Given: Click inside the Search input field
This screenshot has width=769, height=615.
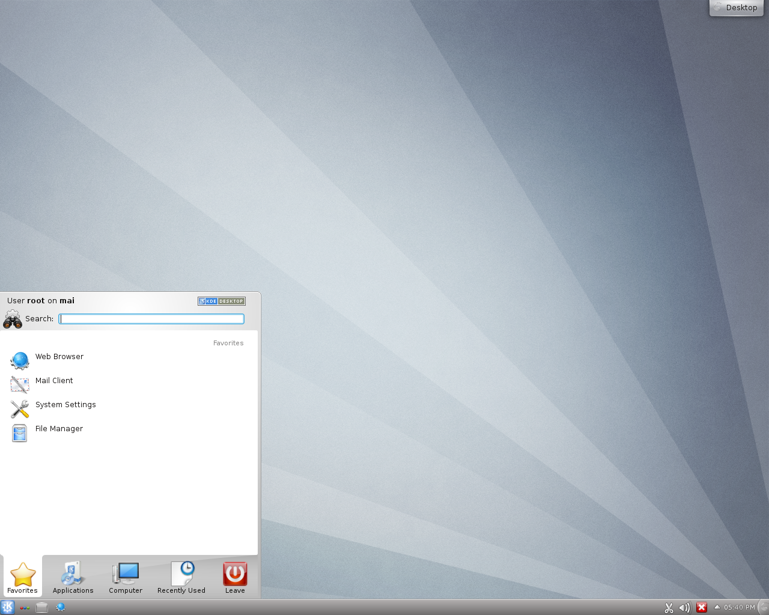Looking at the screenshot, I should pos(151,319).
